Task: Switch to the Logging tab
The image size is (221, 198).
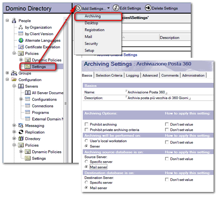Action: 132,75
